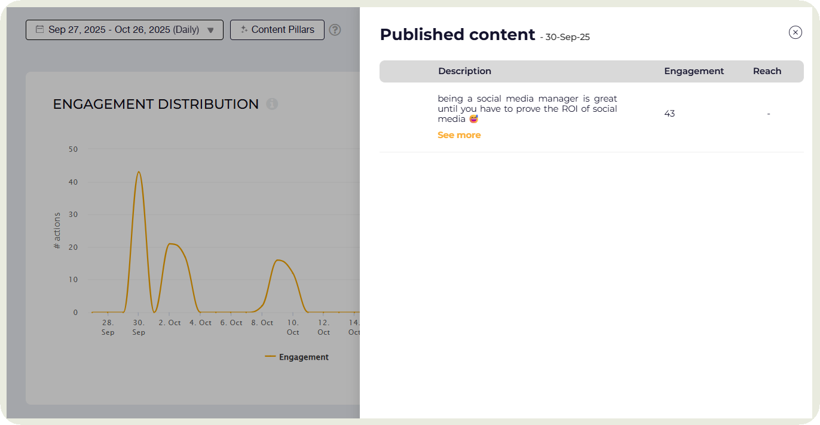Click the Description column header
This screenshot has height=425, width=820.
tap(464, 71)
